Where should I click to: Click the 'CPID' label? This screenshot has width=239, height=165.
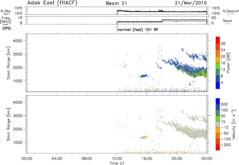[7, 28]
